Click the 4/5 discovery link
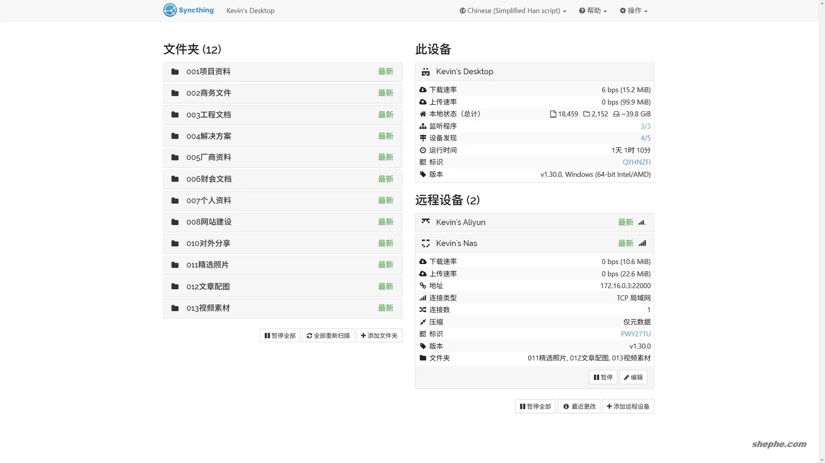Screen dimensions: 825x463 pos(646,138)
